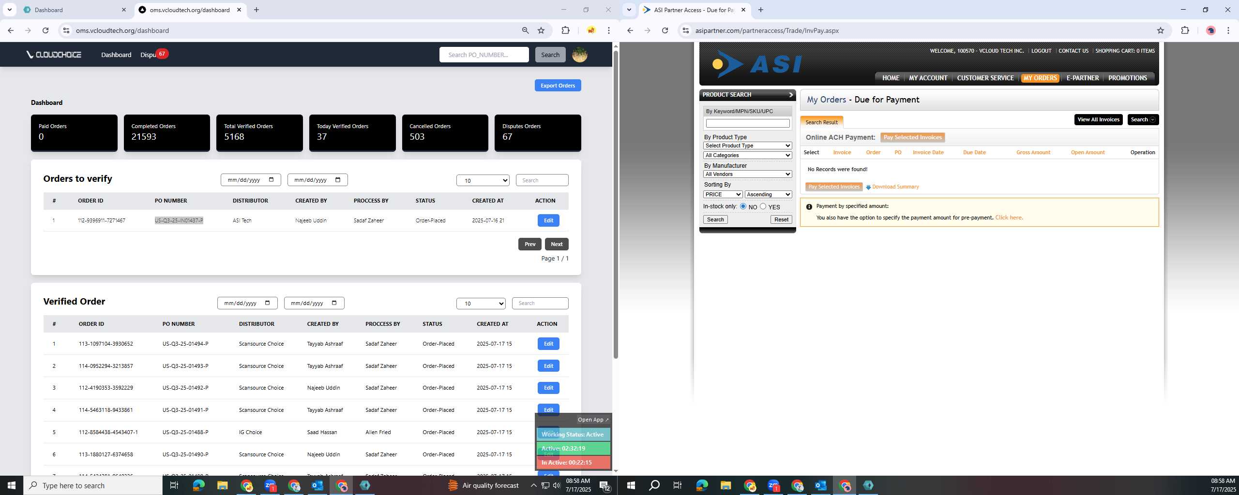This screenshot has width=1239, height=495.
Task: Click the Download Summary link
Action: pyautogui.click(x=895, y=187)
